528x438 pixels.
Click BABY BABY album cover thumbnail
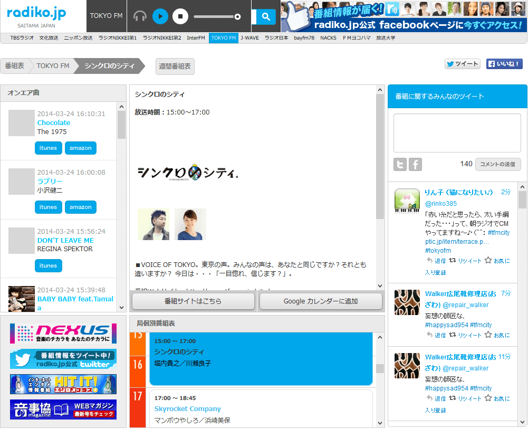22,299
